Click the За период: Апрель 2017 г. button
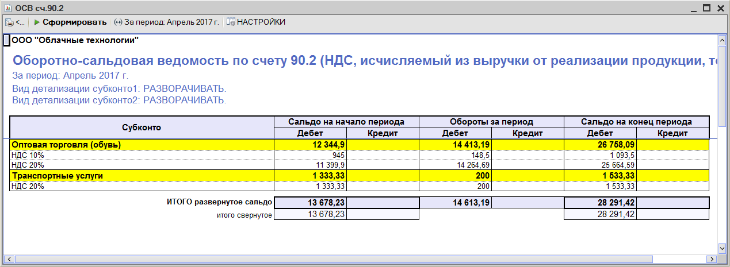Screen dimensions: 730x267 click(171, 22)
